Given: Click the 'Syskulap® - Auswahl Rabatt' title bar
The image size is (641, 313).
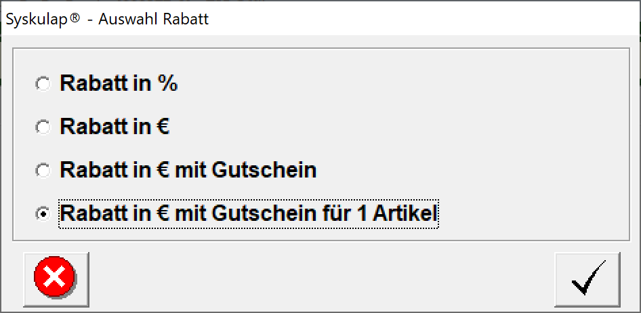Looking at the screenshot, I should 320,19.
